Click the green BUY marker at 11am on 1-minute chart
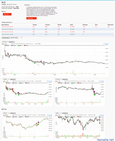Viewport: 115px width, 141px height. (x=35, y=63)
